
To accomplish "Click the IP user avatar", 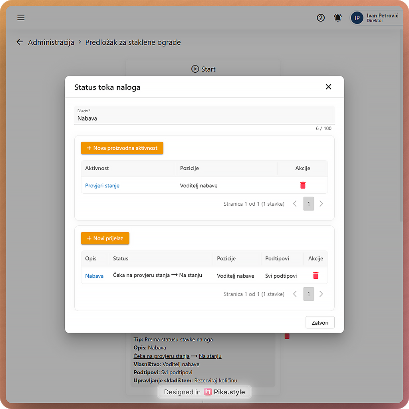I will click(357, 18).
